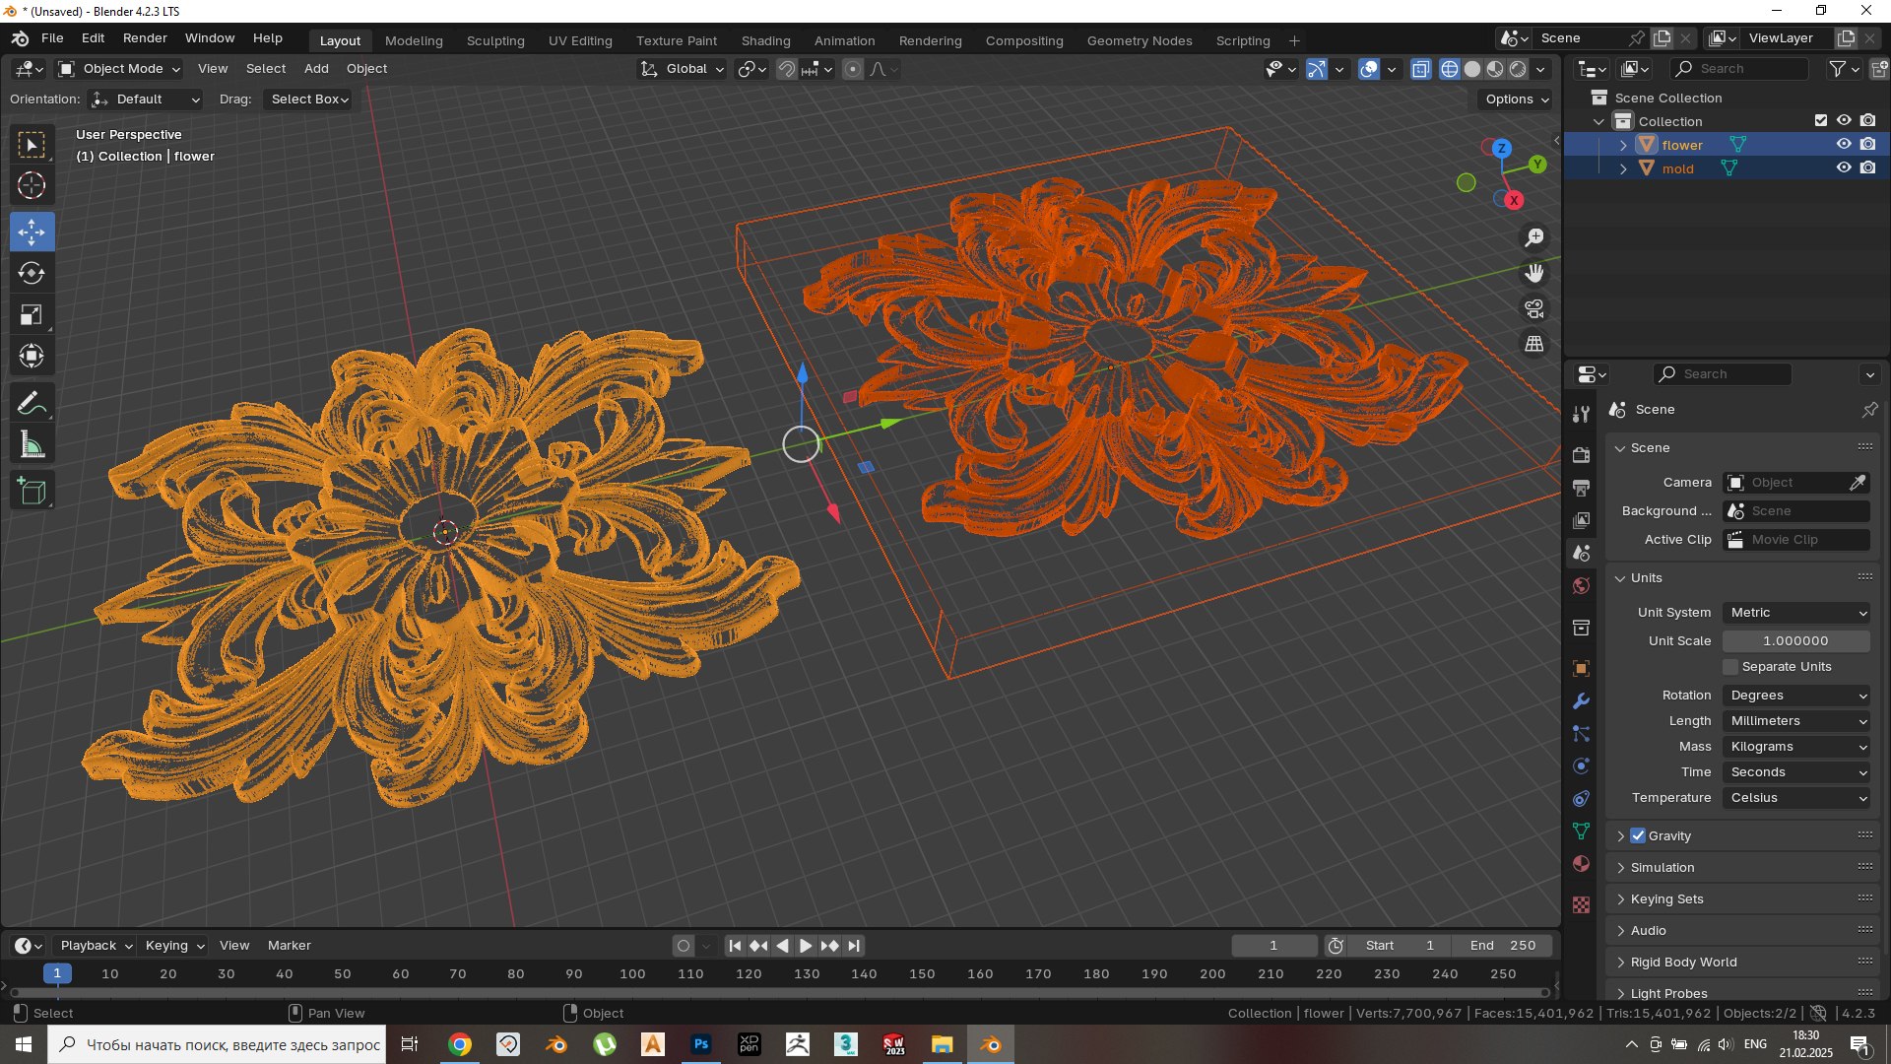Click the Zoom viewport icon
This screenshot has height=1064, width=1891.
pos(1534,238)
